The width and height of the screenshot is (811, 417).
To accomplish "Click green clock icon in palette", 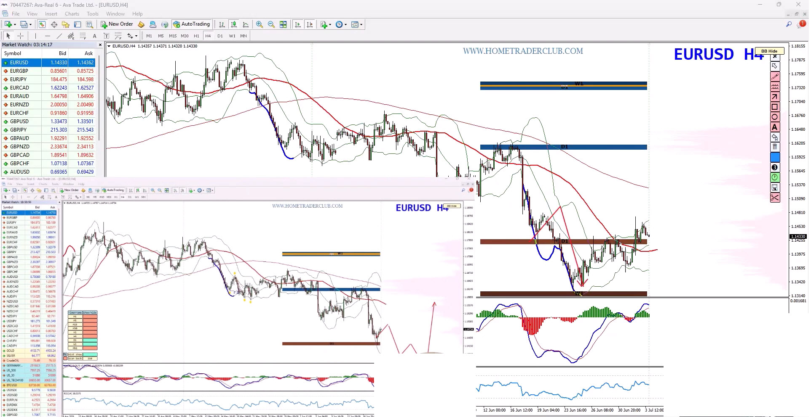I will pyautogui.click(x=775, y=177).
